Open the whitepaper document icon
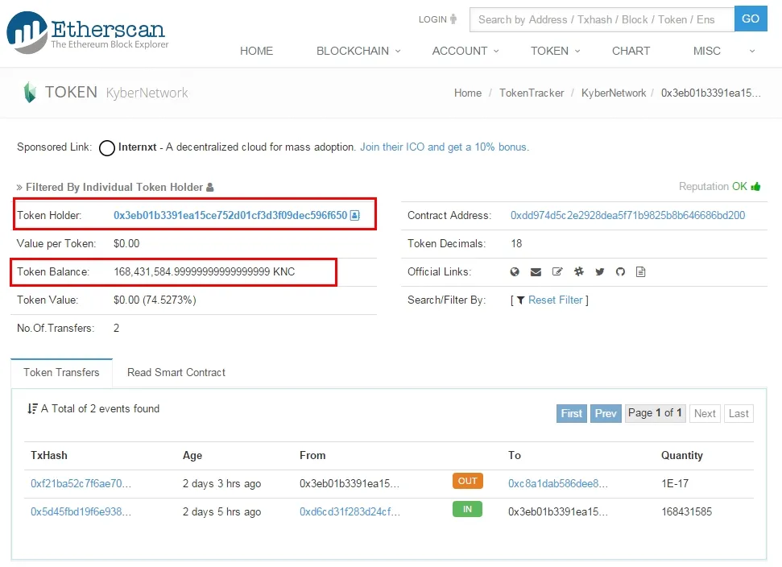This screenshot has width=782, height=567. click(x=641, y=271)
